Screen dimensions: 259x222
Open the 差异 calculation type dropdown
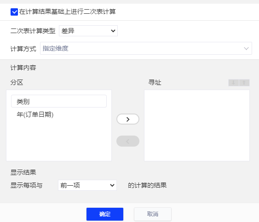pyautogui.click(x=88, y=31)
